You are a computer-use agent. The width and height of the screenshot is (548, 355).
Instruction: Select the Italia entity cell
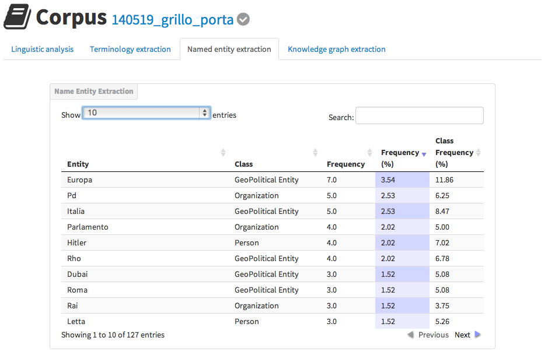(76, 211)
